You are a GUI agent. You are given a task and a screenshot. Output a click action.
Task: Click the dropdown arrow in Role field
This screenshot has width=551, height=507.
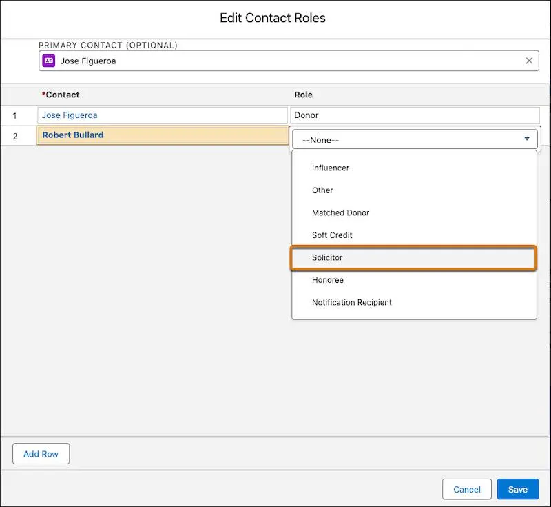click(527, 139)
